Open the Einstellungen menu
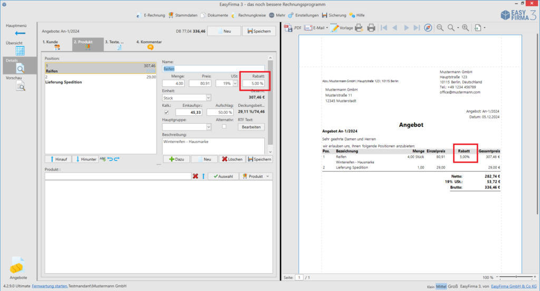 pyautogui.click(x=303, y=15)
